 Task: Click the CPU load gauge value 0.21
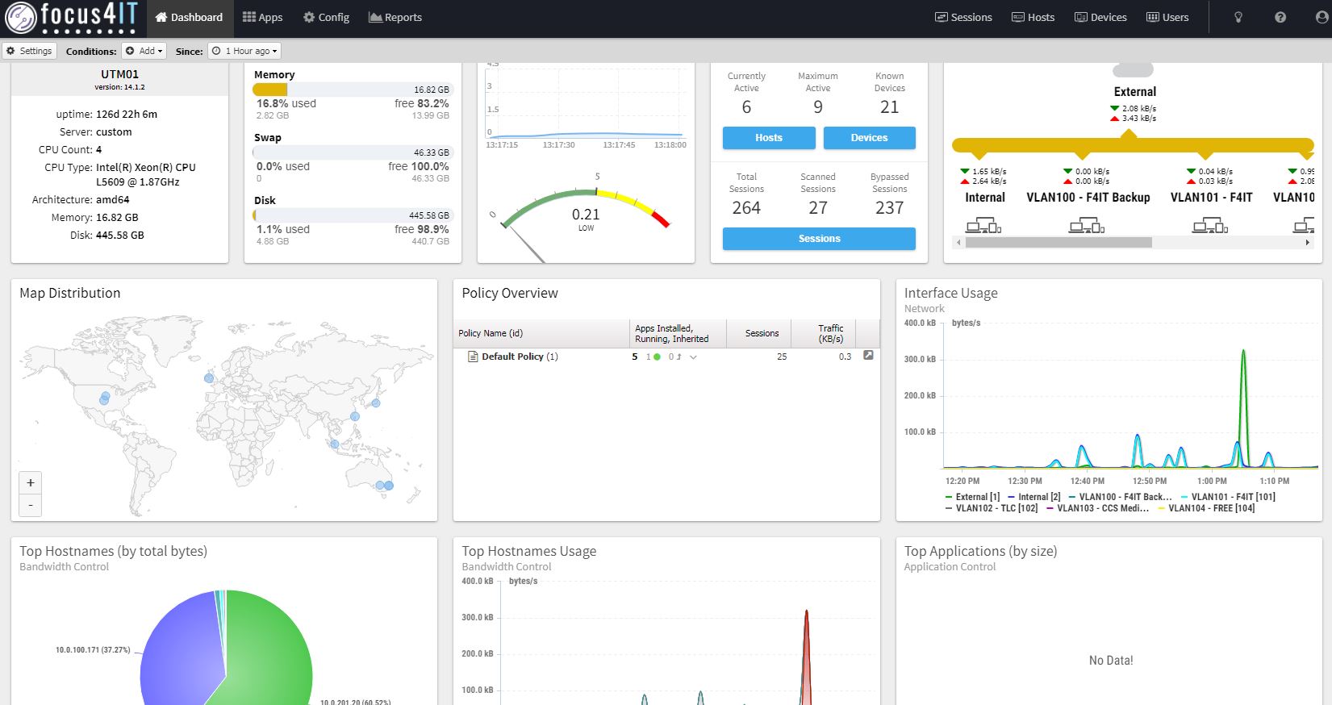(586, 215)
